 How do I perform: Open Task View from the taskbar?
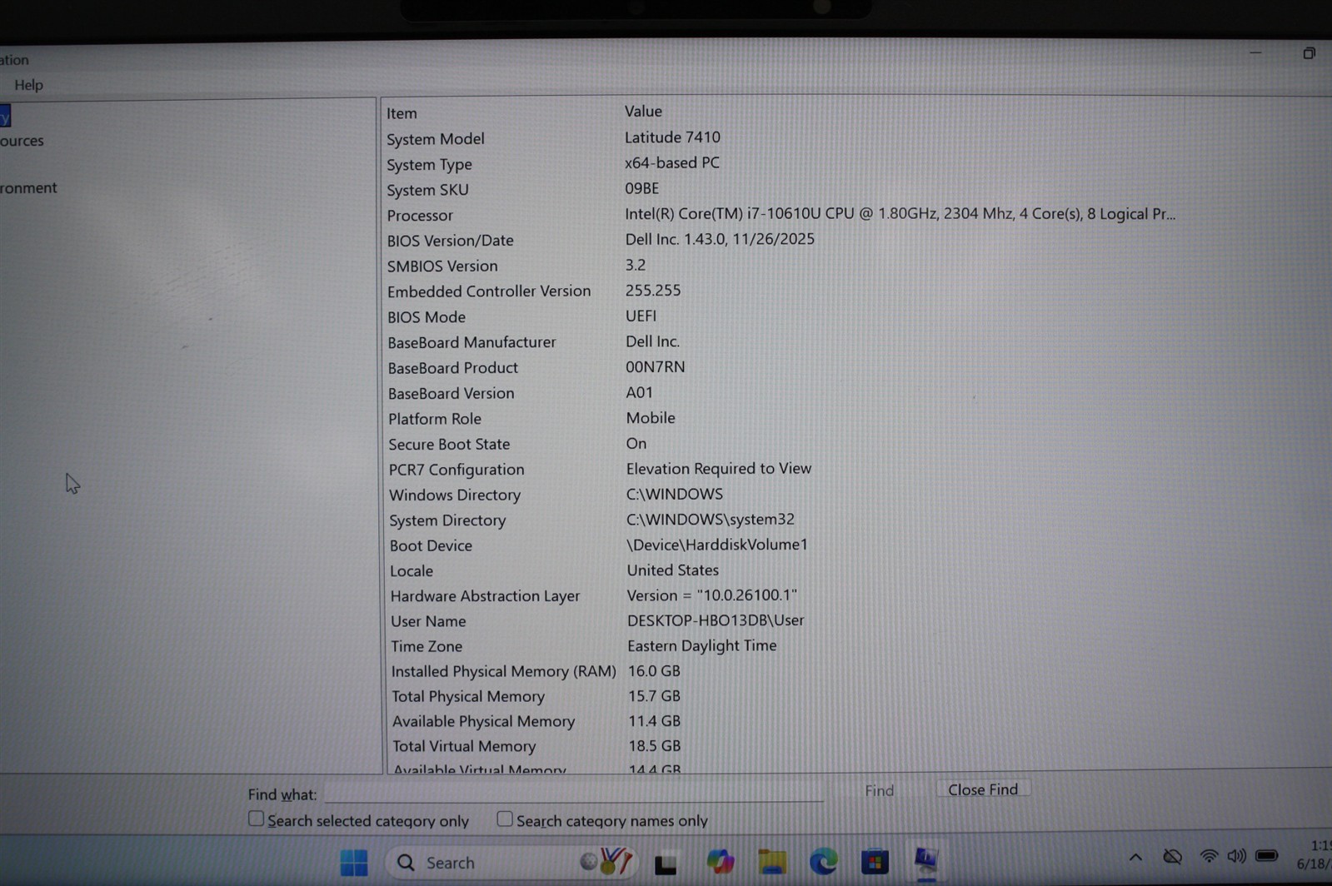666,864
